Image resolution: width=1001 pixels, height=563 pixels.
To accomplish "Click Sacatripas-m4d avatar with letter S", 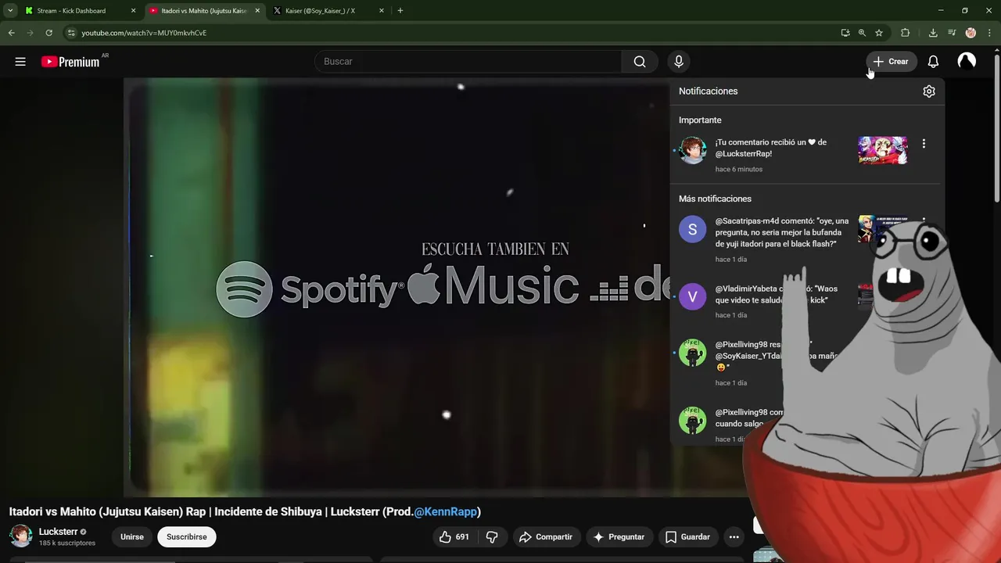I will [692, 230].
